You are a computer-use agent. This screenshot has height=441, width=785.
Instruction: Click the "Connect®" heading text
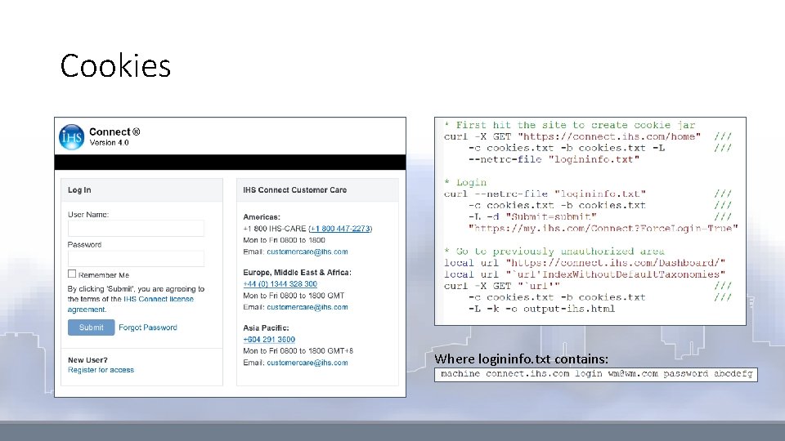click(x=114, y=132)
